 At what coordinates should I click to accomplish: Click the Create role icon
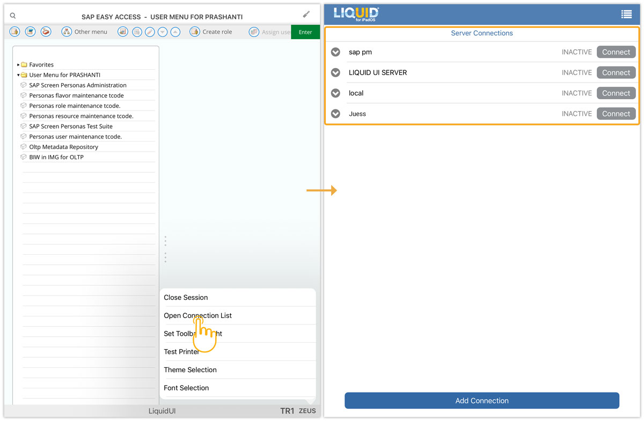194,32
